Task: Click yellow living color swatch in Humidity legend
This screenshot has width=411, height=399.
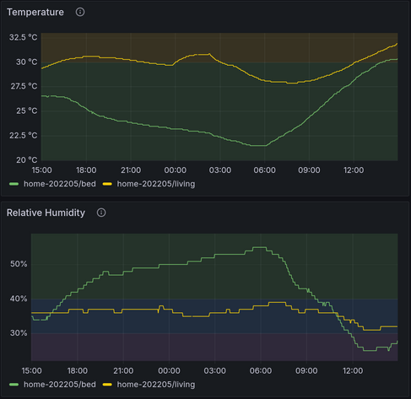Action: 107,385
